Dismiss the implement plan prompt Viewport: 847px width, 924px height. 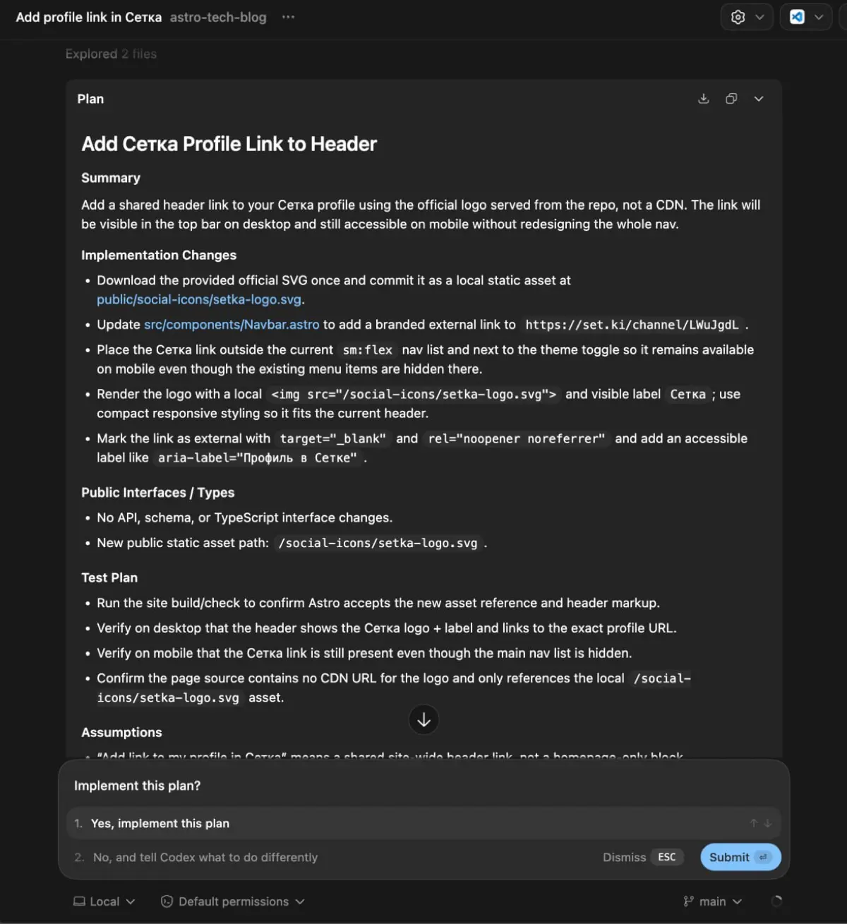pos(624,857)
